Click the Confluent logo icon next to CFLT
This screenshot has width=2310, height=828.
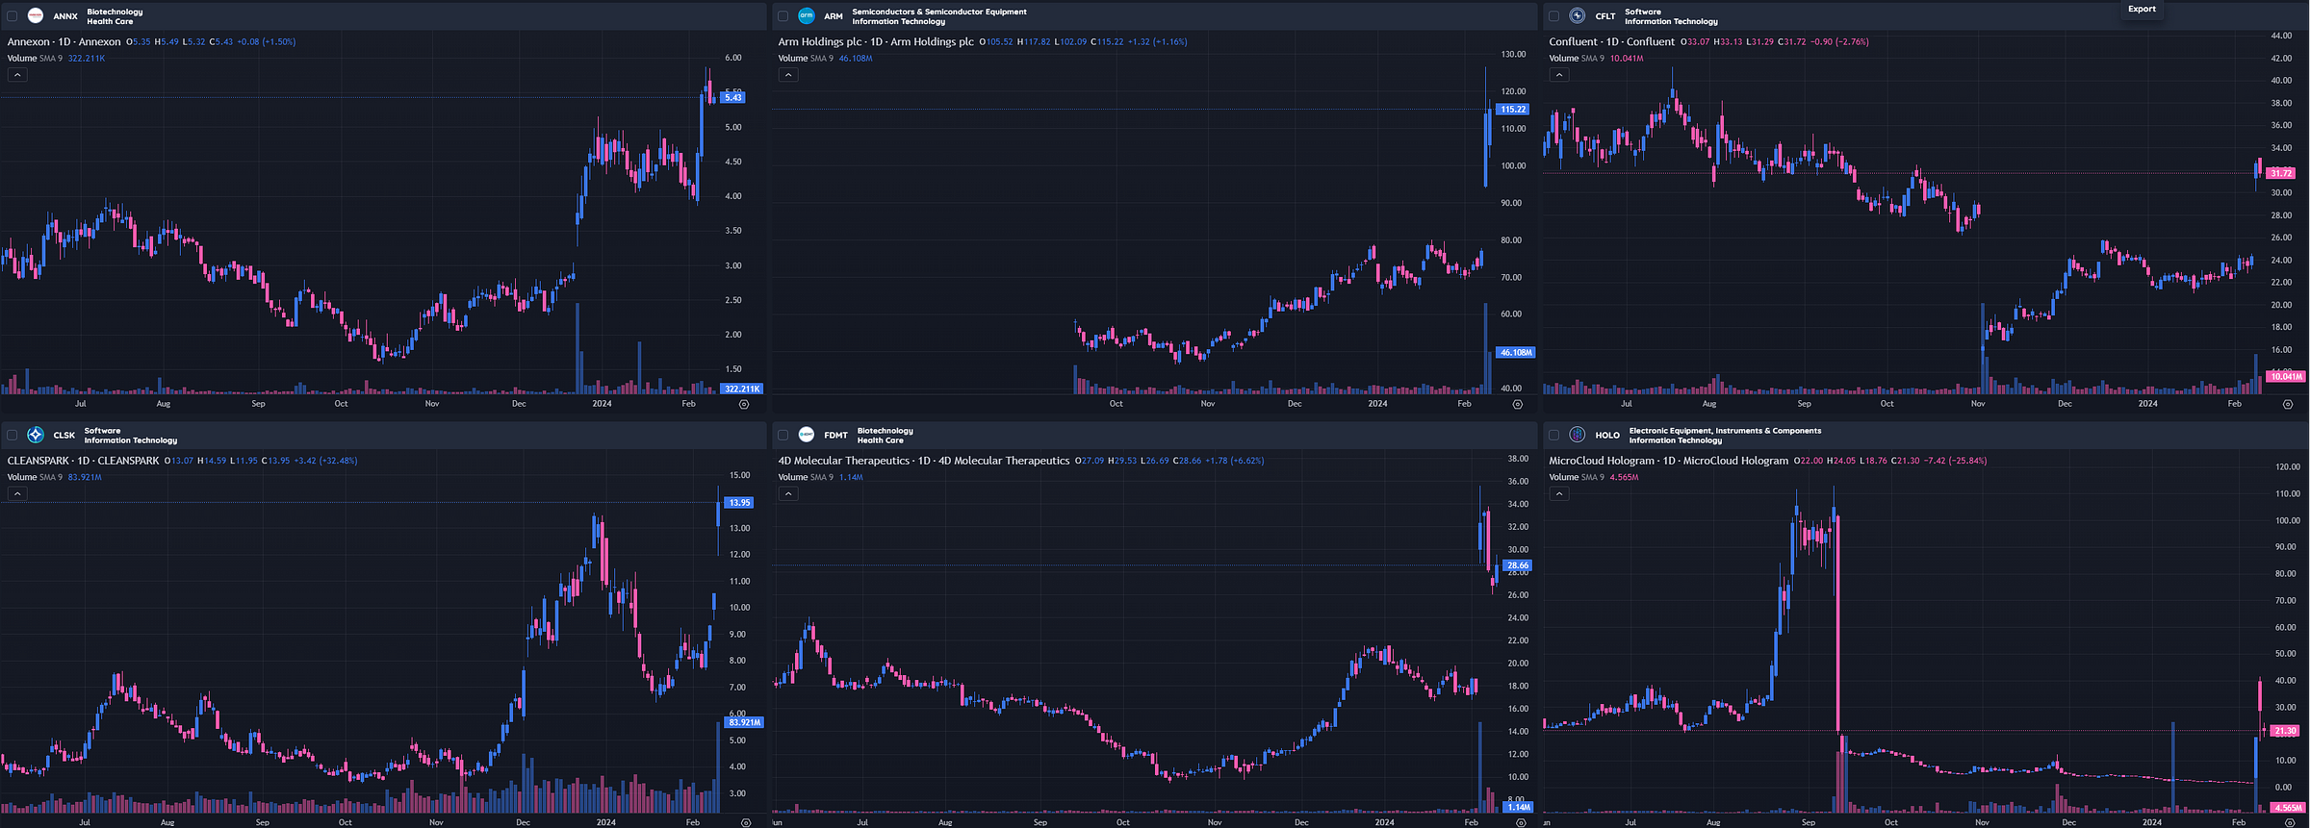(x=1578, y=15)
